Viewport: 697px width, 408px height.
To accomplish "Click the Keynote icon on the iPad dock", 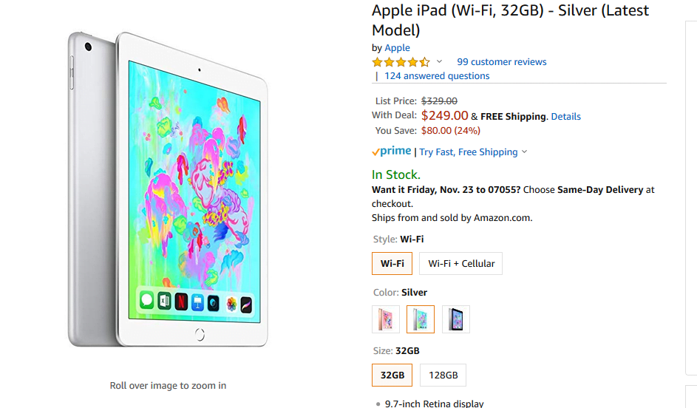I will (x=197, y=302).
